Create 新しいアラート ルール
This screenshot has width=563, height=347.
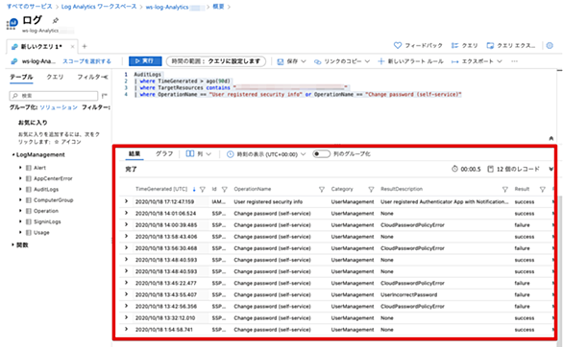point(411,61)
